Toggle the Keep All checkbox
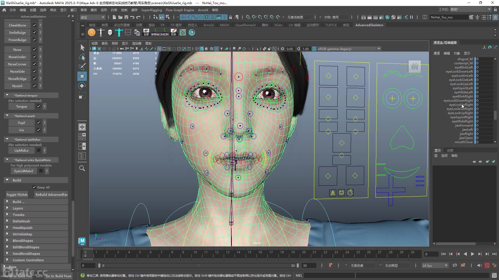This screenshot has height=280, width=499. (34, 187)
